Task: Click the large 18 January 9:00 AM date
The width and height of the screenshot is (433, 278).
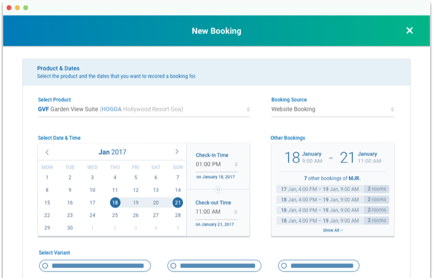Action: click(x=304, y=157)
